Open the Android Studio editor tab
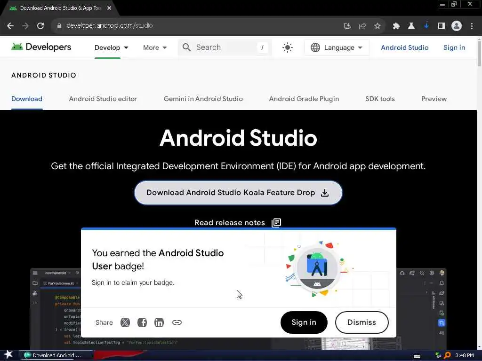This screenshot has width=482, height=361. 103,99
